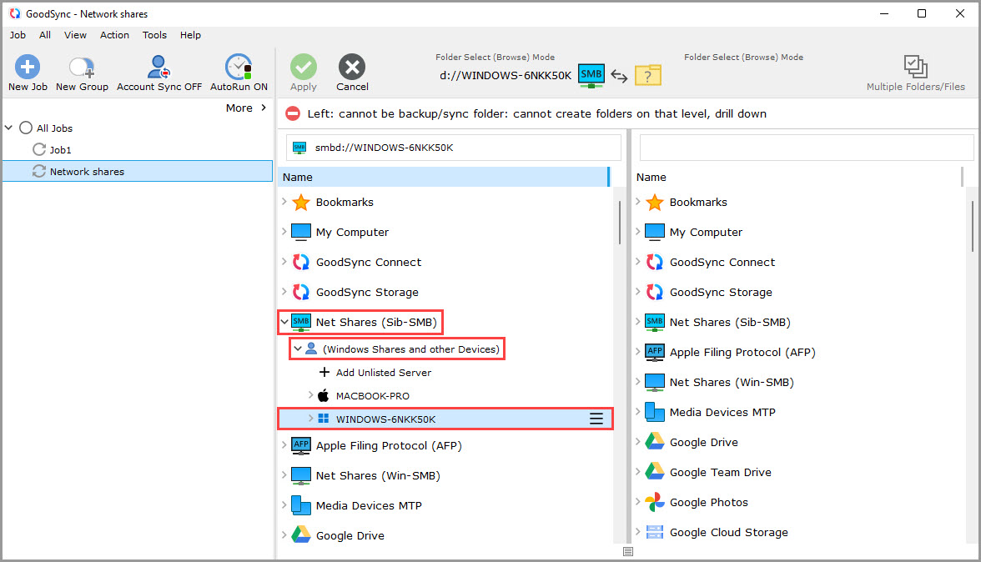This screenshot has width=981, height=562.
Task: Click the SMB badge next to folder path
Action: pos(591,74)
